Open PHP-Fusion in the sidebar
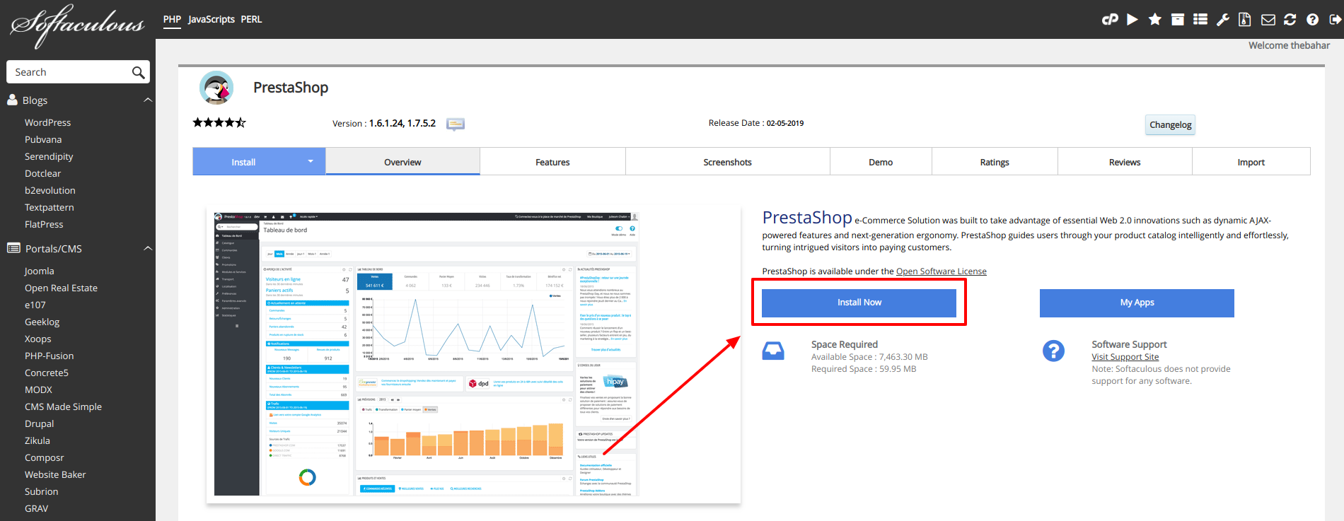Viewport: 1344px width, 521px height. click(49, 356)
